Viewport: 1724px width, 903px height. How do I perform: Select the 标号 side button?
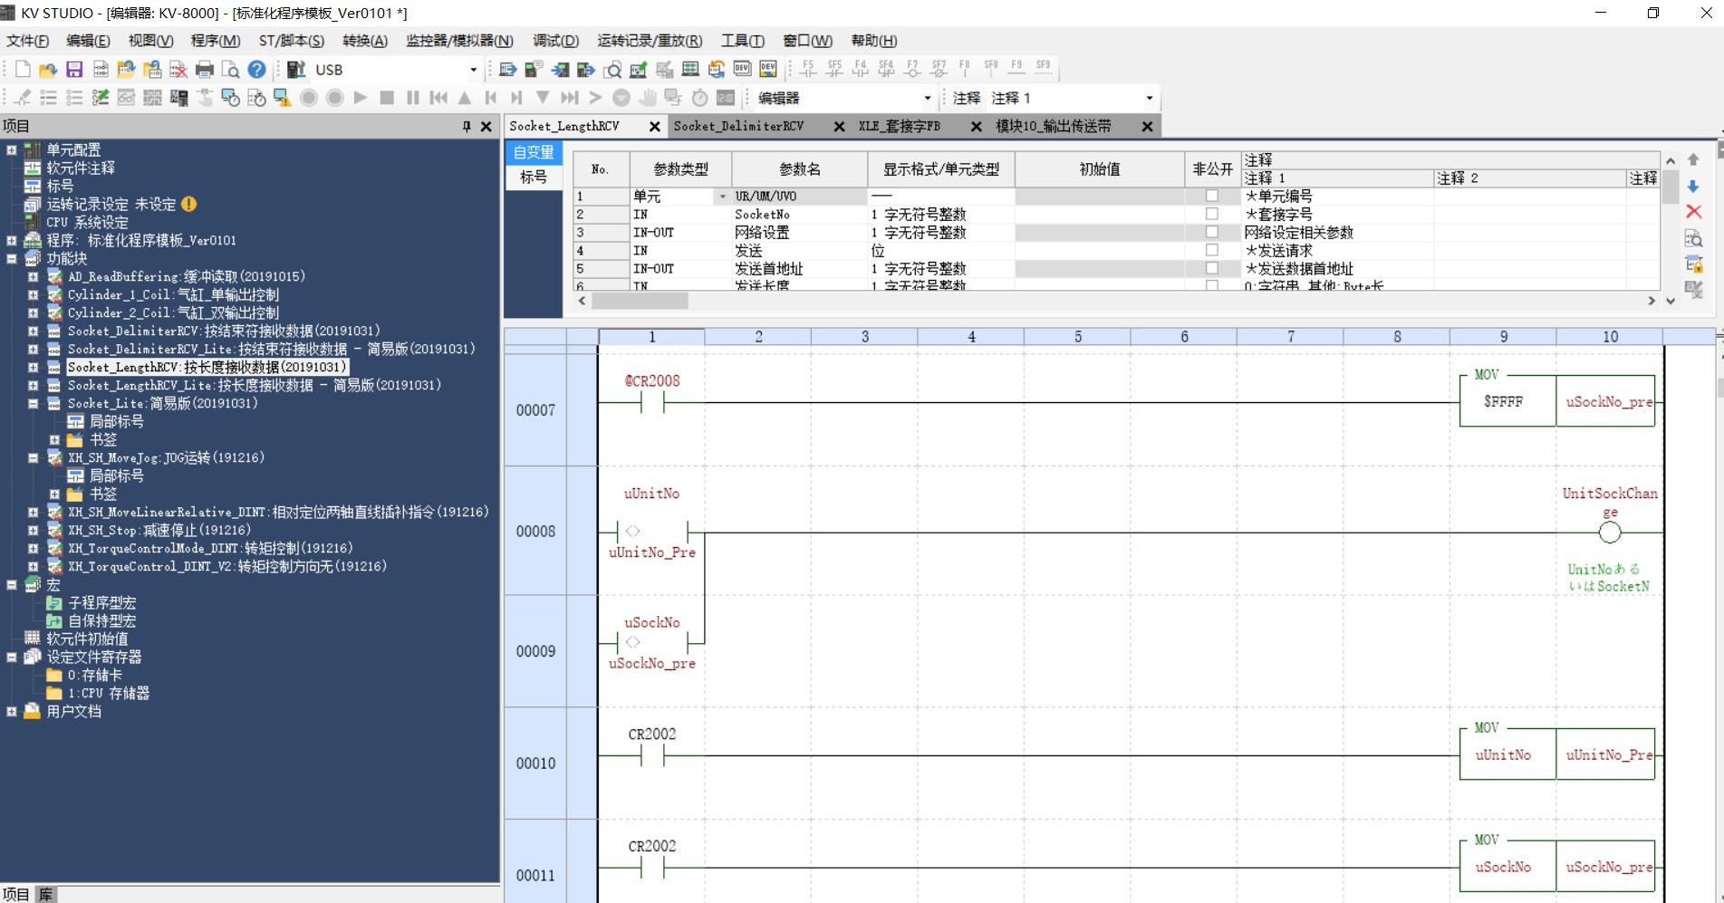point(534,177)
